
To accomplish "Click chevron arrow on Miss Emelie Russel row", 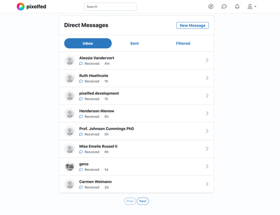I will coord(207,149).
